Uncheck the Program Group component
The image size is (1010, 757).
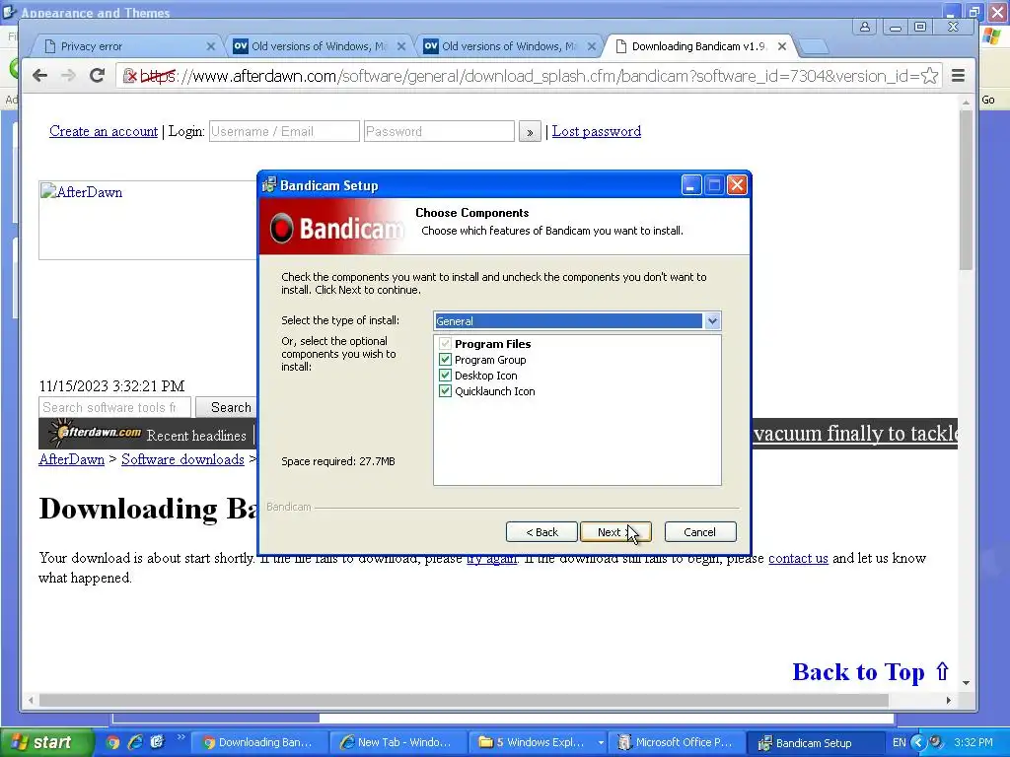(445, 359)
